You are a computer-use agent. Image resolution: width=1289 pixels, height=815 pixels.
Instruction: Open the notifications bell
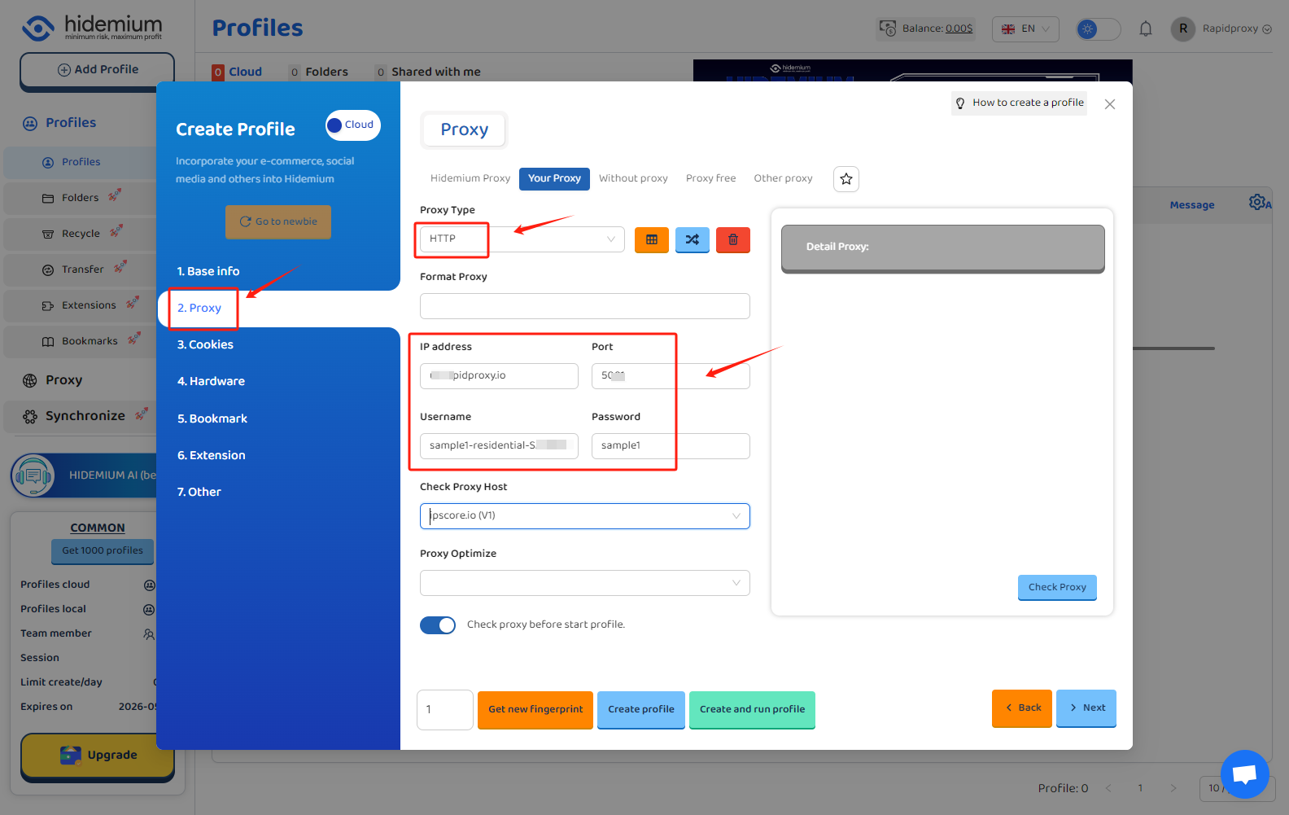click(1146, 29)
